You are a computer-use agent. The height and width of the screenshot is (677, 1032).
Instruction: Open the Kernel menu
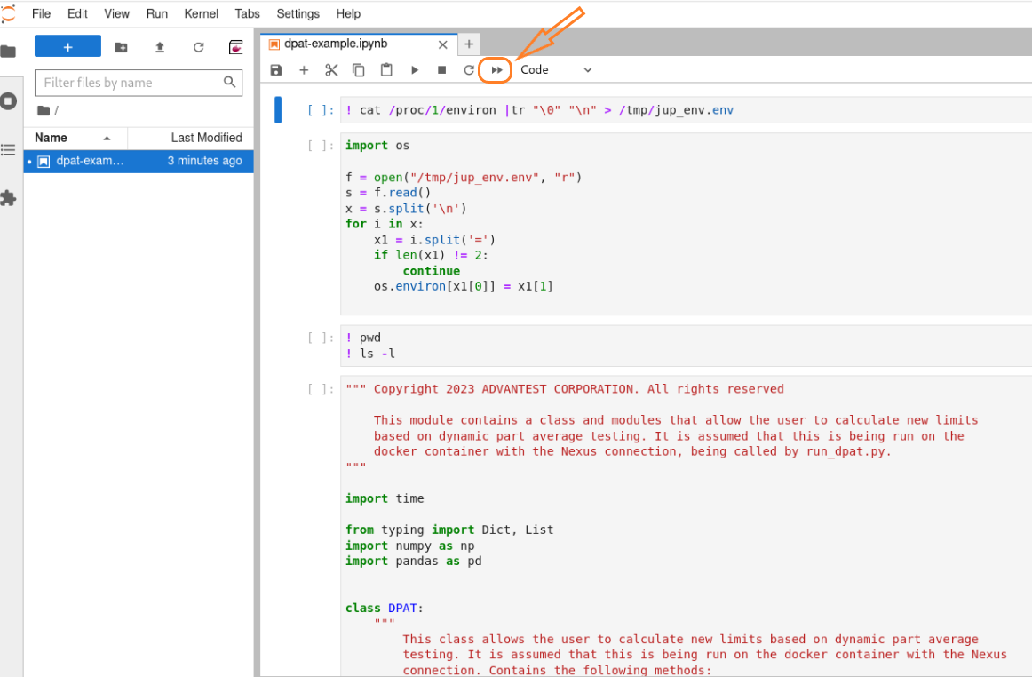[x=202, y=13]
